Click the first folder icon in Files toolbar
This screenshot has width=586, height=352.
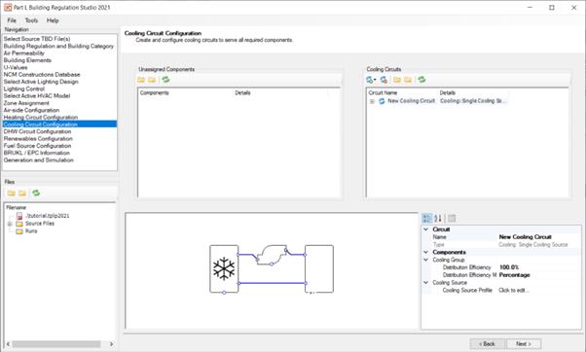(x=12, y=193)
